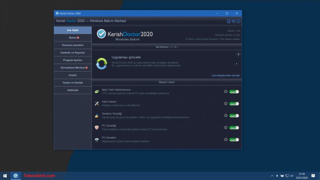The height and width of the screenshot is (180, 320).
Task: Click the Hata Onarımı tools icon
Action: pyautogui.click(x=97, y=104)
